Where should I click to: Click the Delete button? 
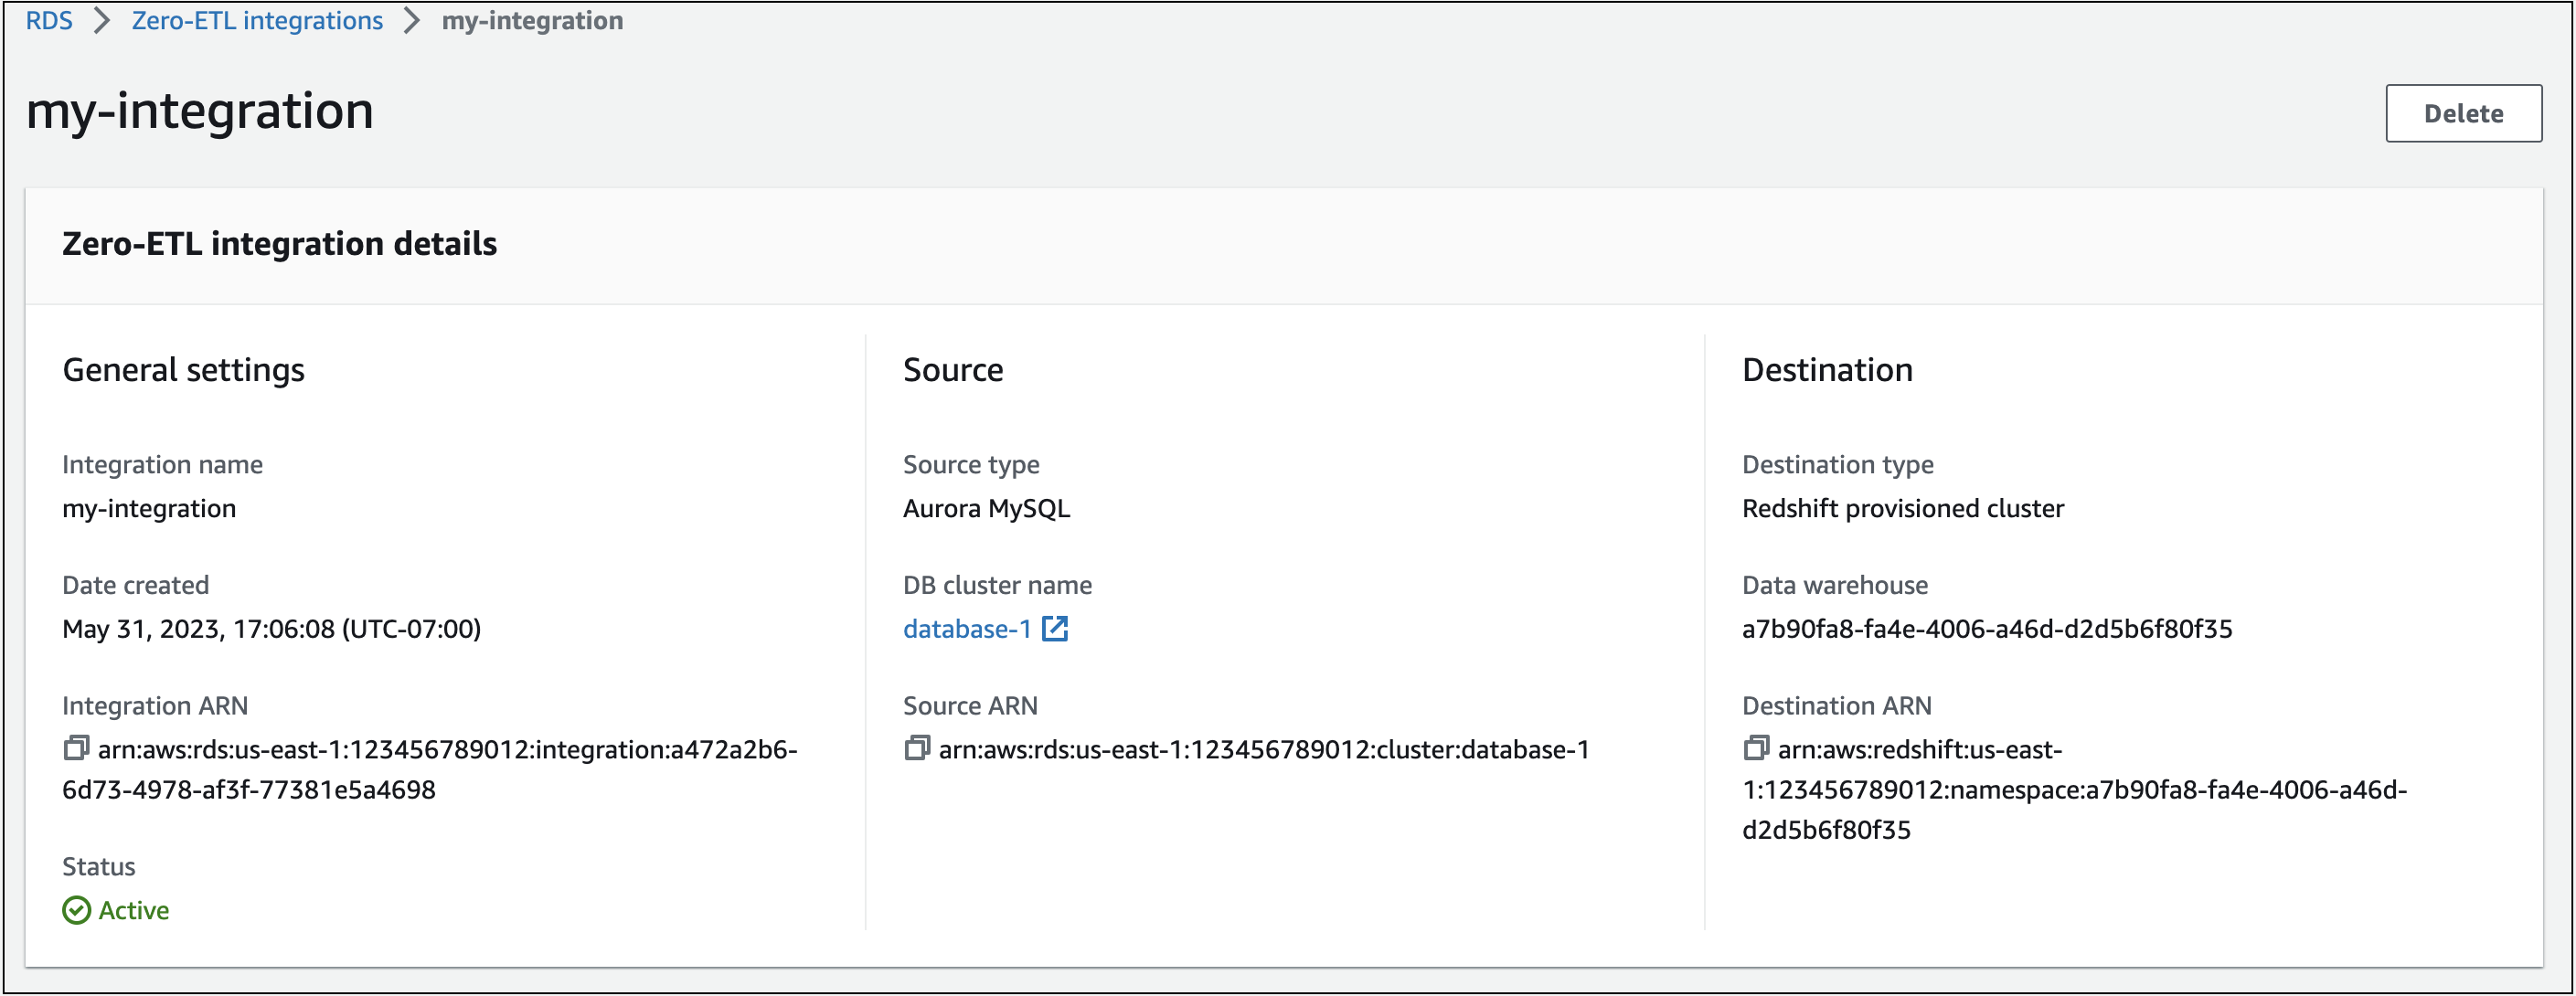click(2463, 113)
